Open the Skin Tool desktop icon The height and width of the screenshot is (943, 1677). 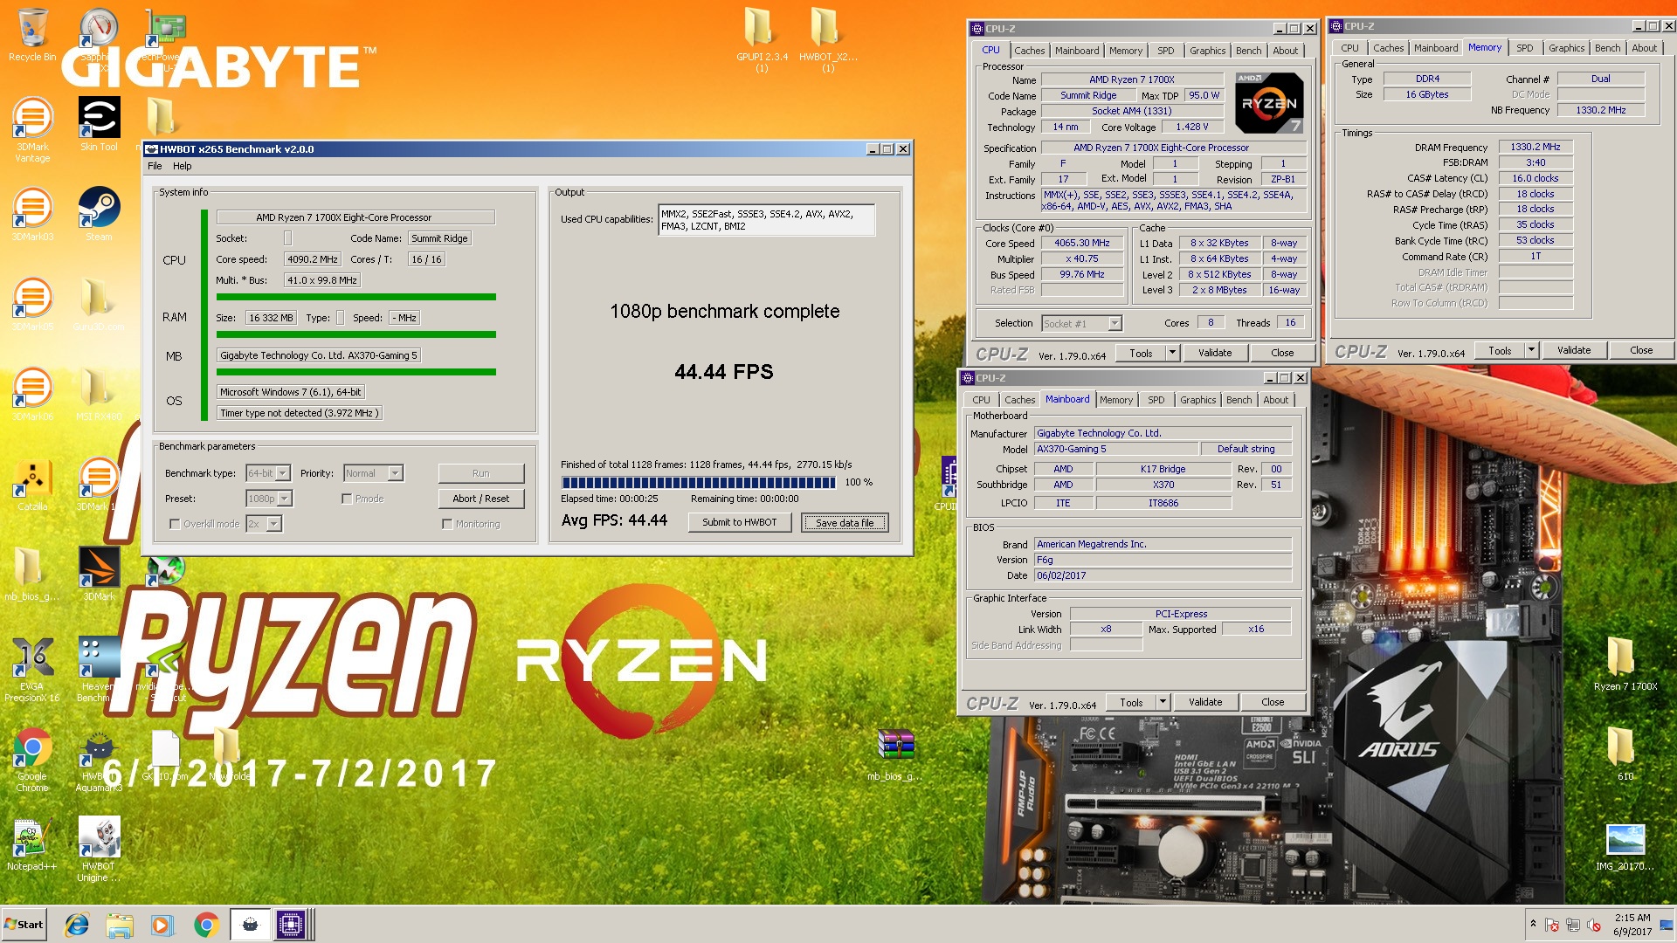coord(99,124)
